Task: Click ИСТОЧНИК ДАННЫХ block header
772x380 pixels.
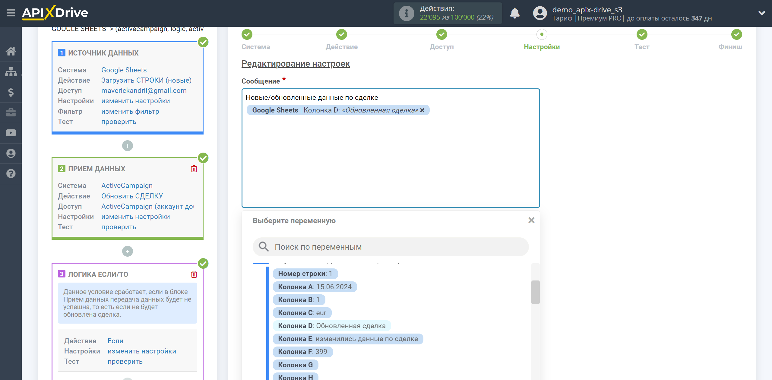Action: pyautogui.click(x=103, y=53)
